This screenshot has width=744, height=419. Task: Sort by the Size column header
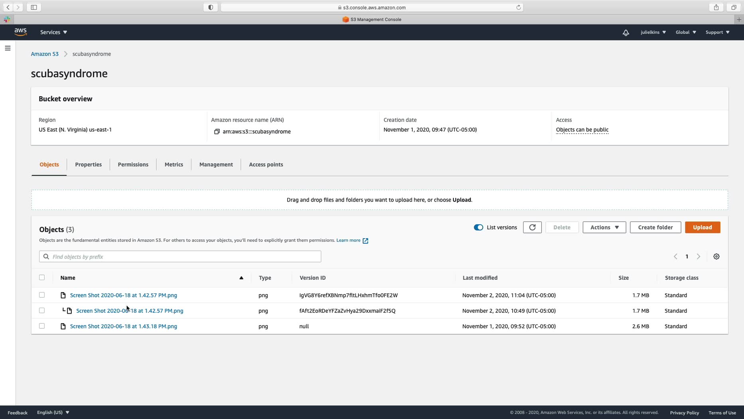tap(624, 278)
